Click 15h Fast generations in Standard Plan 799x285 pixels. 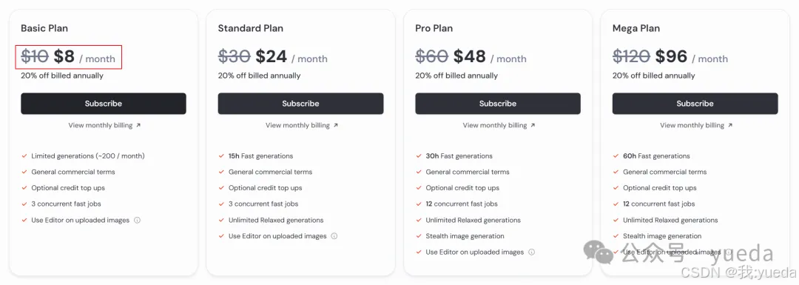[x=261, y=156]
